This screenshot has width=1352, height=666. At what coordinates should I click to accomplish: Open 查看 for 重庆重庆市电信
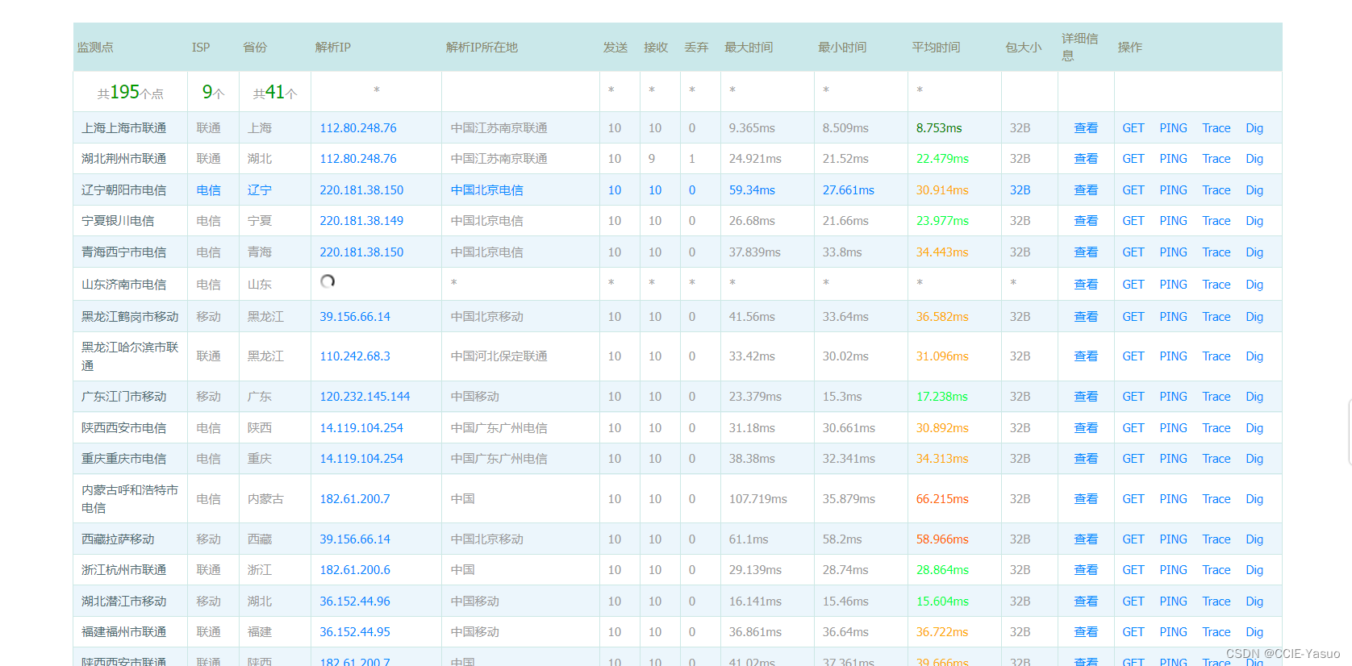click(1086, 459)
